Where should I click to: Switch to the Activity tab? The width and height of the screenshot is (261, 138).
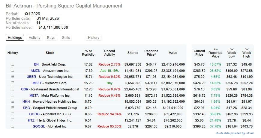34,38
